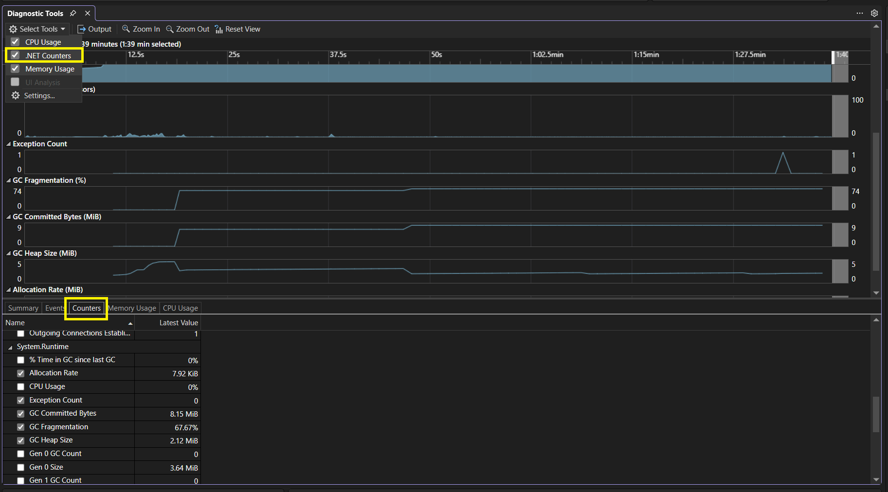Screen dimensions: 888x492
Task: Open the ellipsis options menu top right
Action: 859,13
